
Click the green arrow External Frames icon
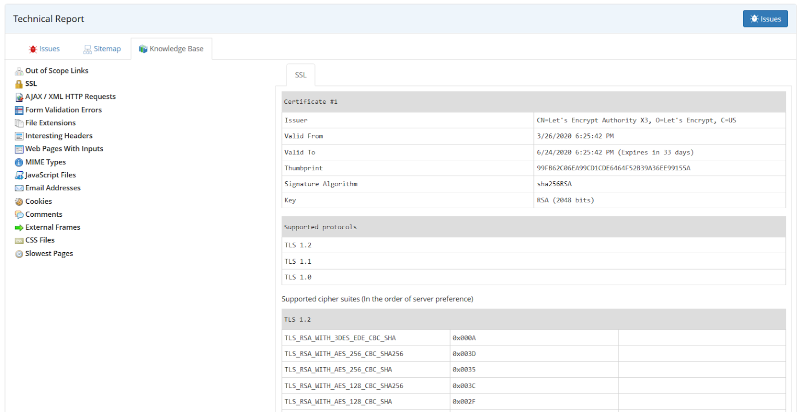[x=19, y=228]
